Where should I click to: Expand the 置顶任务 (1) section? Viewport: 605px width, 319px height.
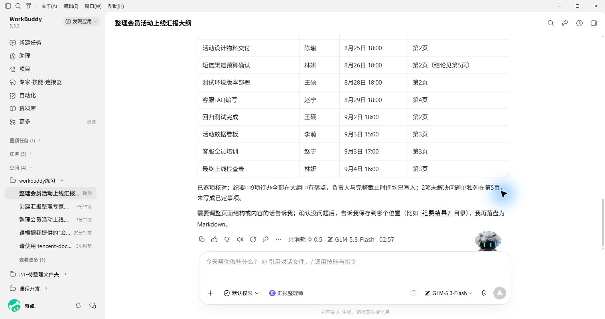[x=26, y=140]
